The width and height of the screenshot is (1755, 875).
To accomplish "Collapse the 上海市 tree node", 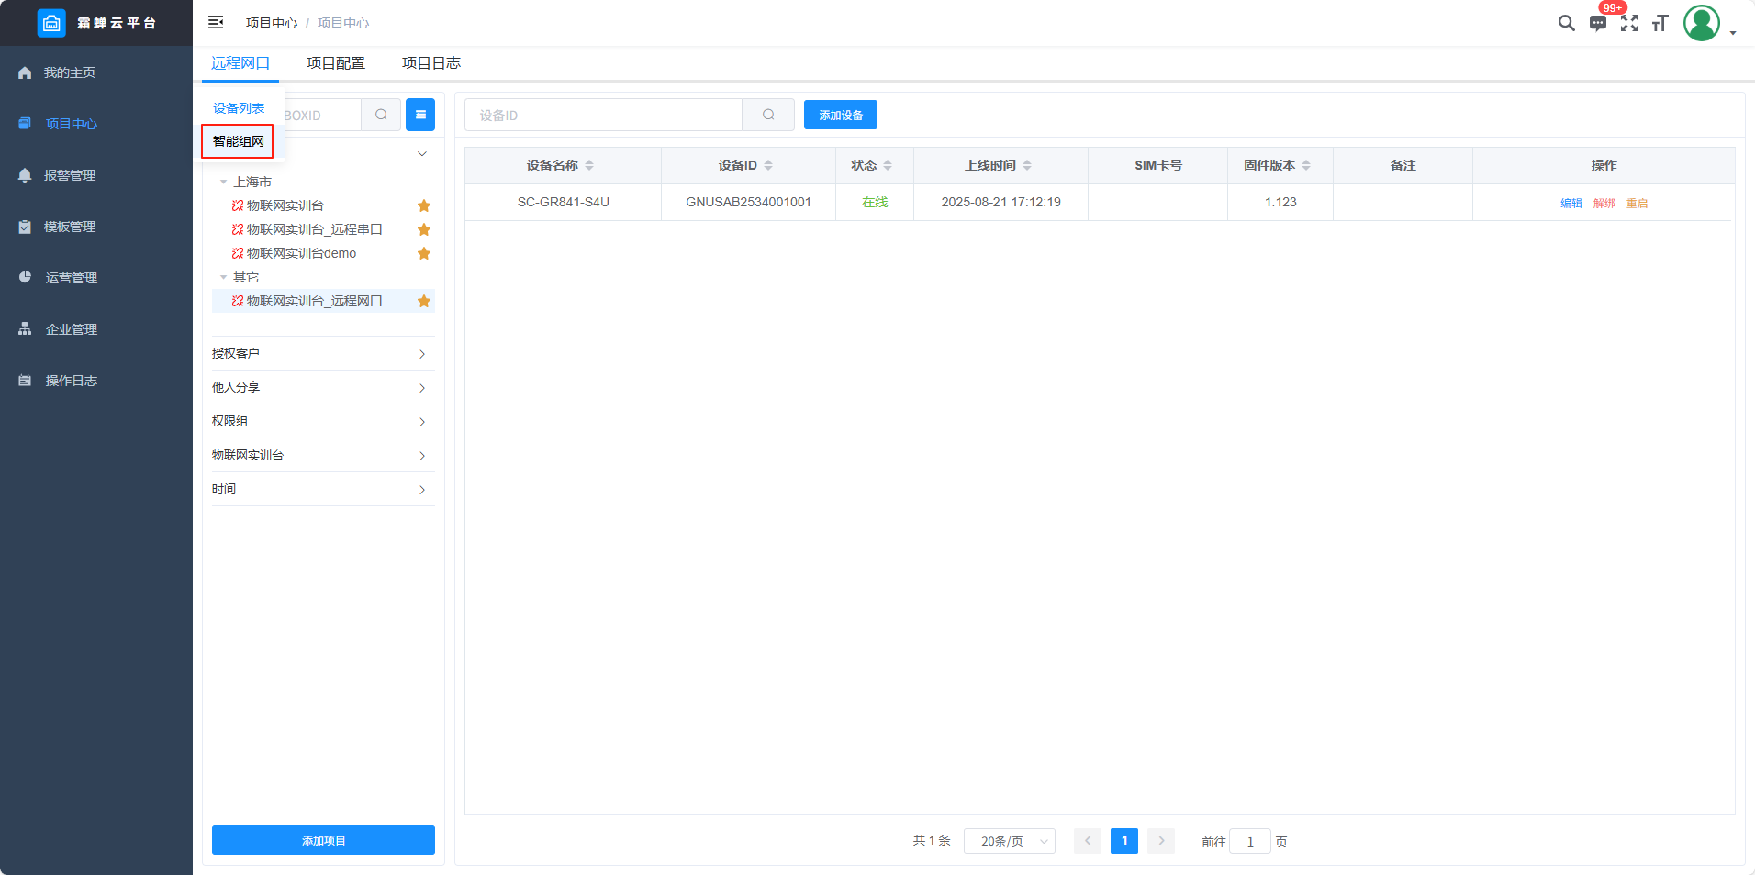I will (x=223, y=182).
